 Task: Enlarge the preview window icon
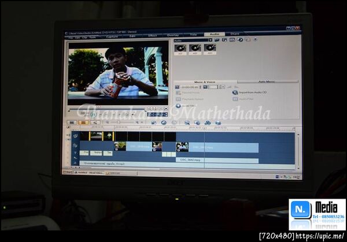[x=166, y=109]
